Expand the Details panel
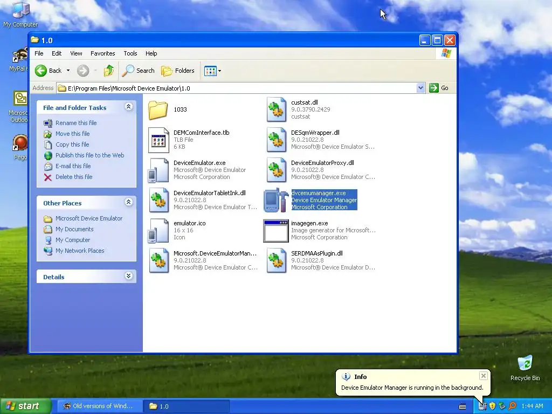552x414 pixels. point(128,276)
